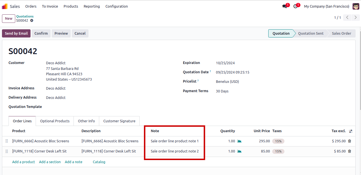Expand the Configuration menu

click(x=116, y=6)
